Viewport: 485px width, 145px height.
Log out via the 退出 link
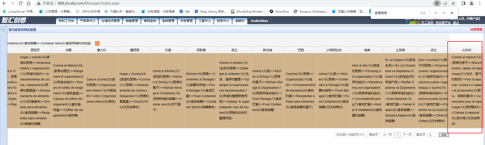(456, 23)
